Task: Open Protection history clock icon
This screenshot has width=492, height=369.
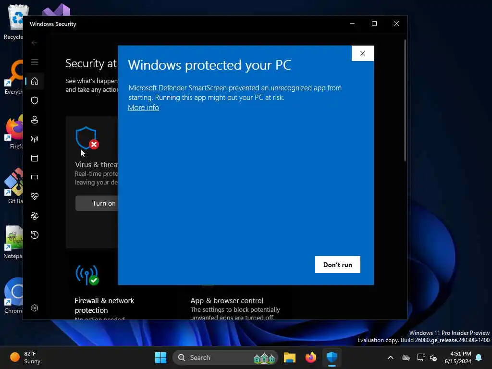Action: point(35,234)
